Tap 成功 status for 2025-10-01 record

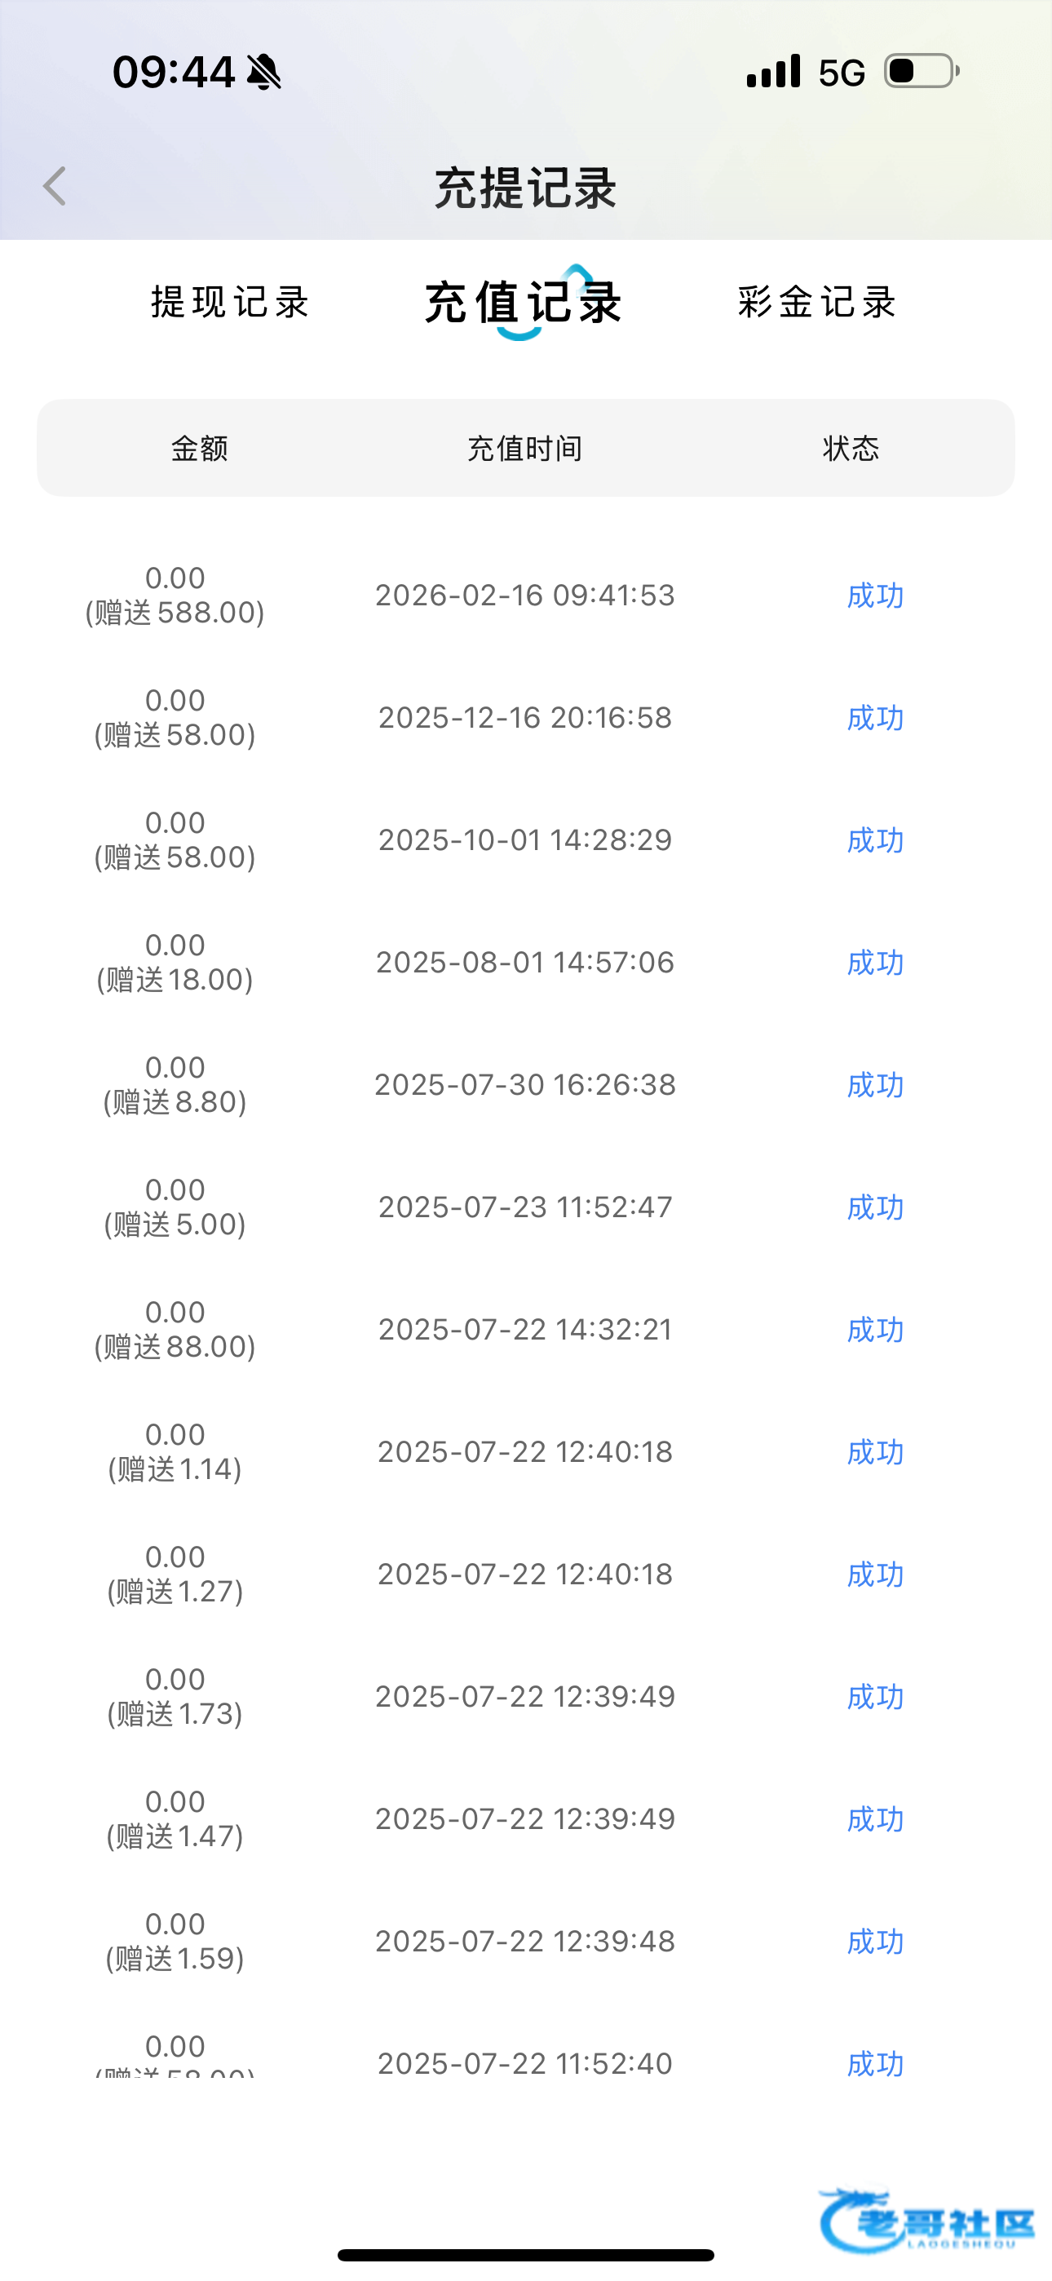point(875,840)
